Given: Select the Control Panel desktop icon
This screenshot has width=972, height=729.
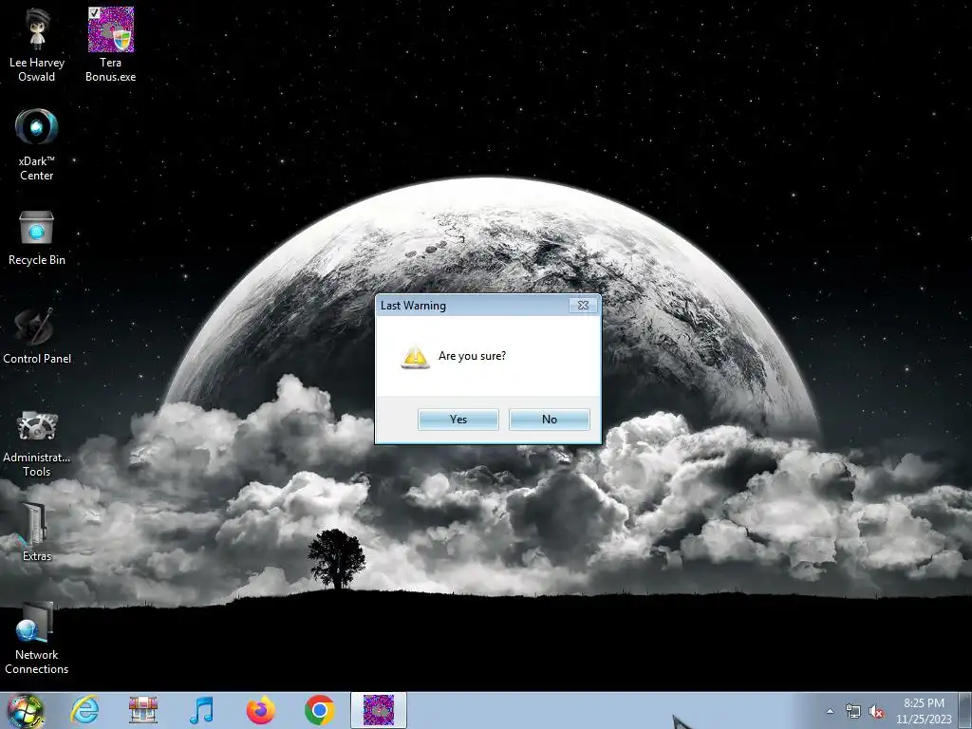Looking at the screenshot, I should click(37, 336).
